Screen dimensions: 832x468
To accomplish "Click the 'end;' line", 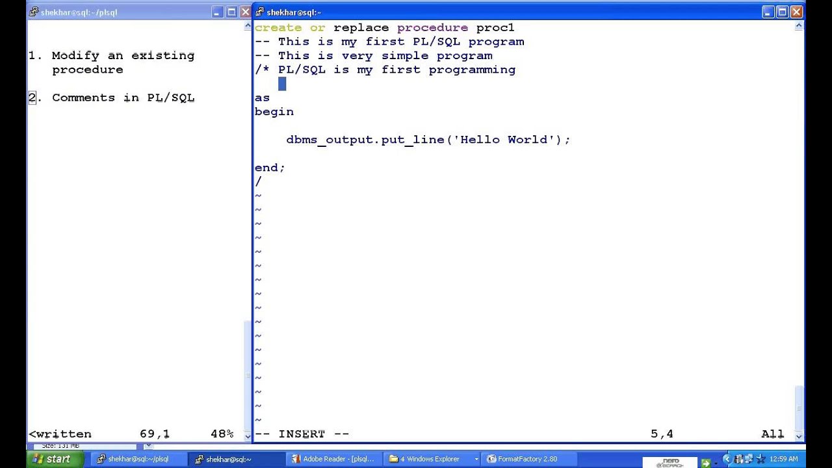I will click(270, 168).
